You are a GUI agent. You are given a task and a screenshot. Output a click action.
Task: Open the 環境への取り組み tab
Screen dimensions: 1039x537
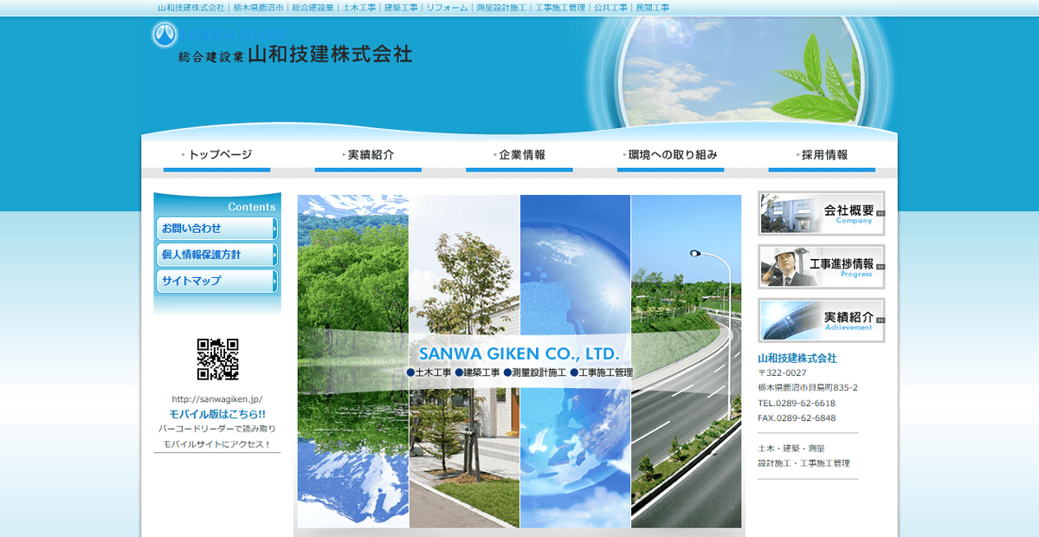(671, 153)
